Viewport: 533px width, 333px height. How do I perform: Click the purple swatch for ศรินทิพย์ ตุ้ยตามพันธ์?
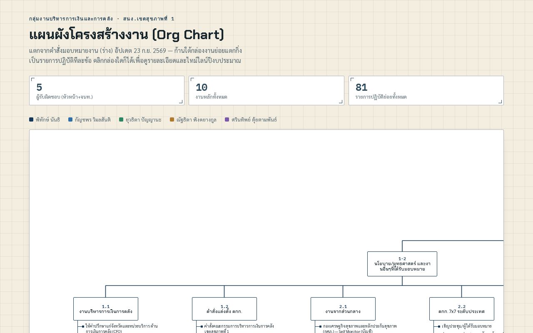pyautogui.click(x=227, y=119)
